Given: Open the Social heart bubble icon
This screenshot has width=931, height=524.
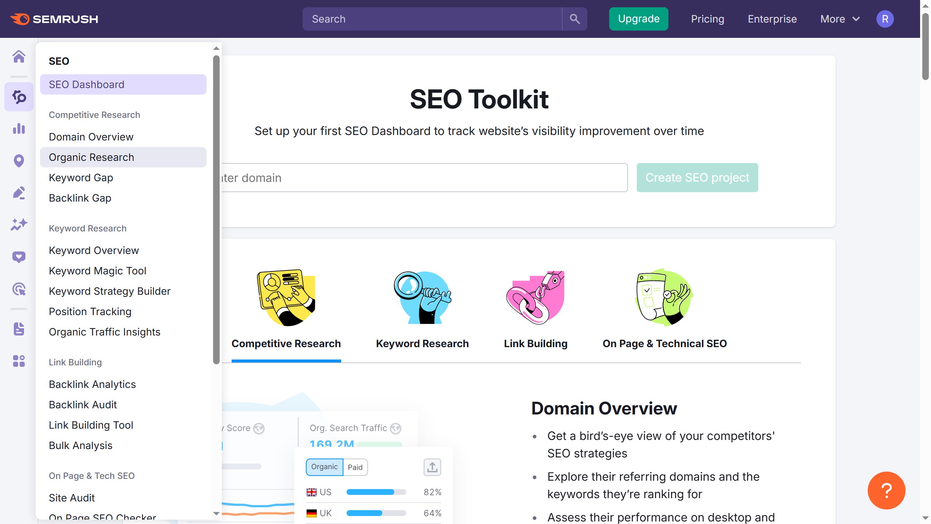Looking at the screenshot, I should click(x=19, y=257).
